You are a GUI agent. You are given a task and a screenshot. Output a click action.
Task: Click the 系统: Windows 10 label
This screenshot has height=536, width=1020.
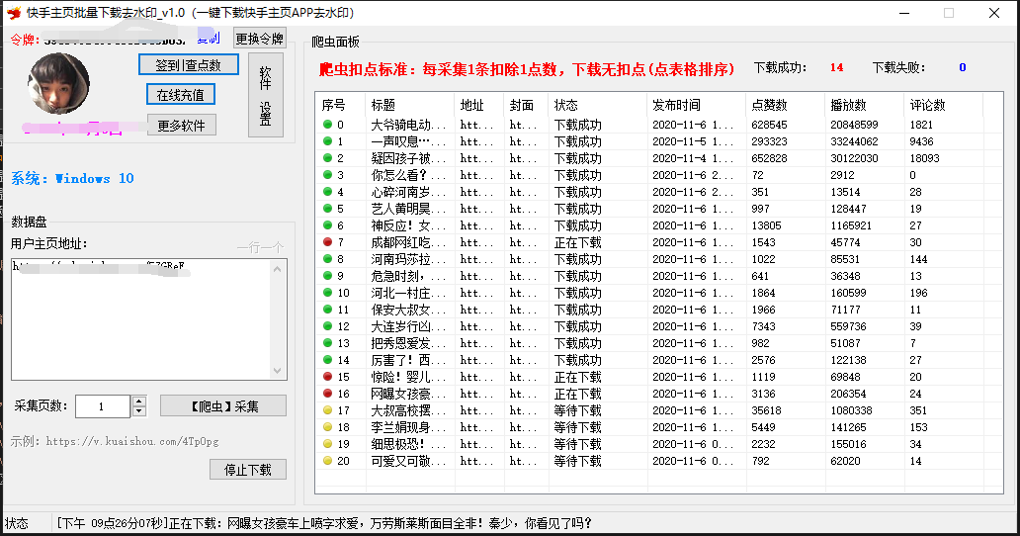[72, 178]
